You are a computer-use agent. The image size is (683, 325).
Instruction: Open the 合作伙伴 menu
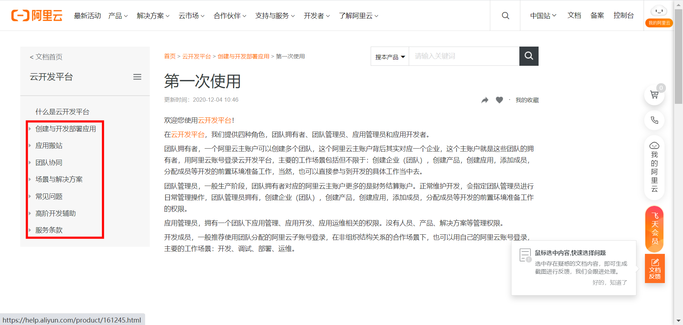(x=230, y=16)
